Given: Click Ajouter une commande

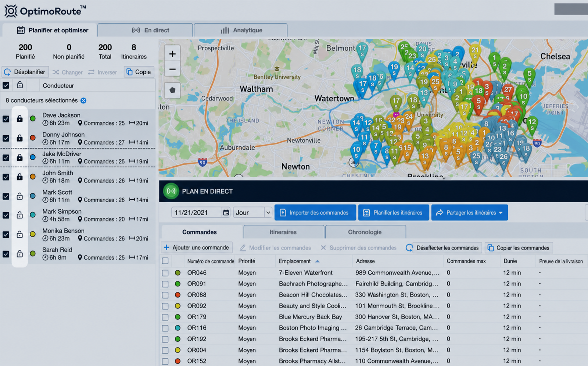Looking at the screenshot, I should tap(197, 248).
